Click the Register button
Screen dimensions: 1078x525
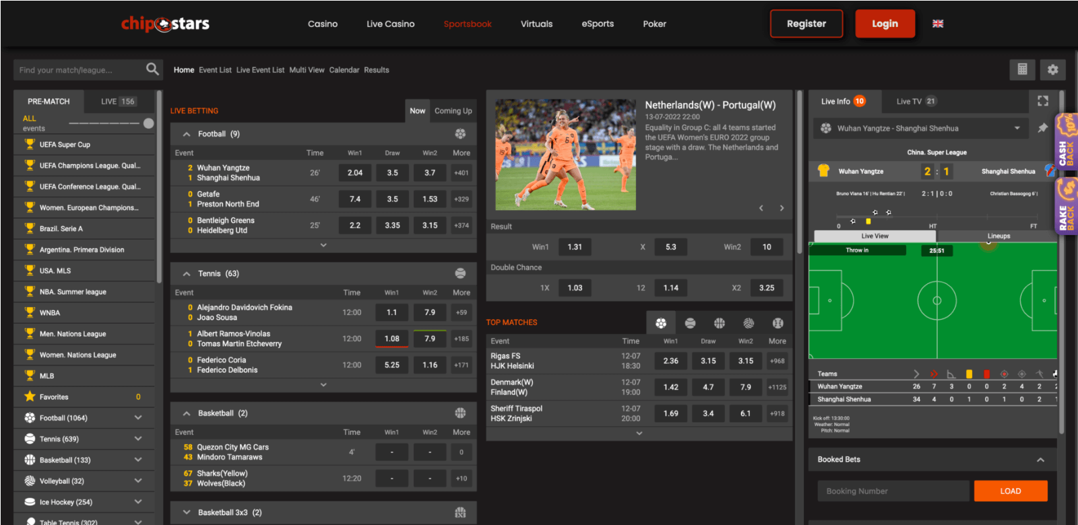[806, 24]
